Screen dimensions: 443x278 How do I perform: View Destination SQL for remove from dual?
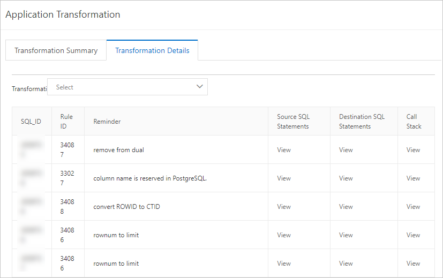pos(346,150)
